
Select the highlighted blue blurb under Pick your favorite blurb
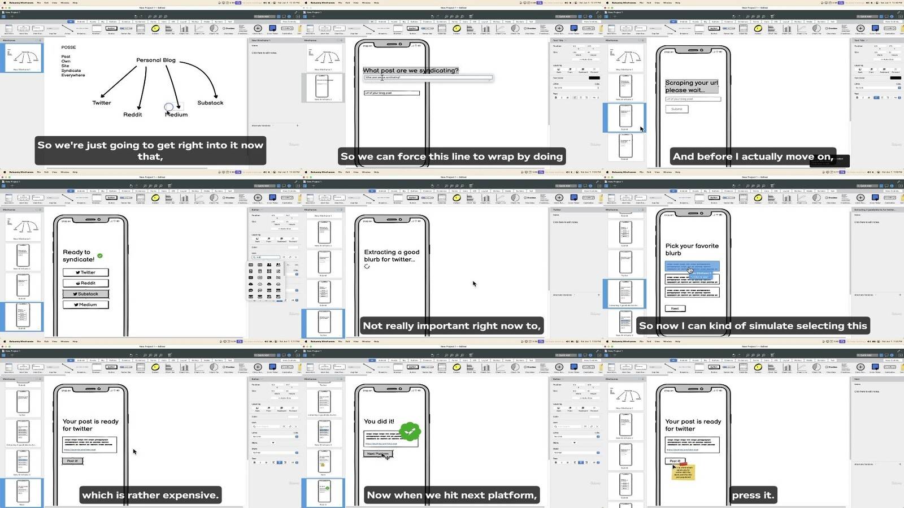click(x=692, y=266)
